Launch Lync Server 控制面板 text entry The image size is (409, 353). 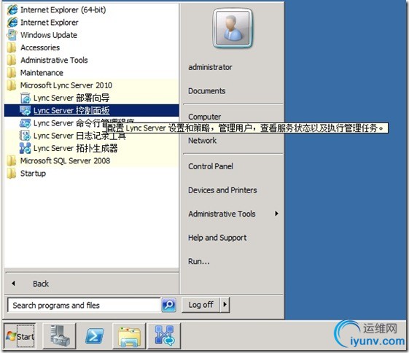[71, 110]
